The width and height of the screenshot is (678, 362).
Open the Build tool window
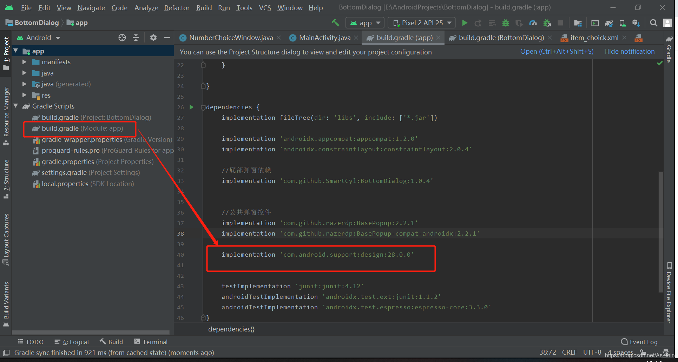111,342
